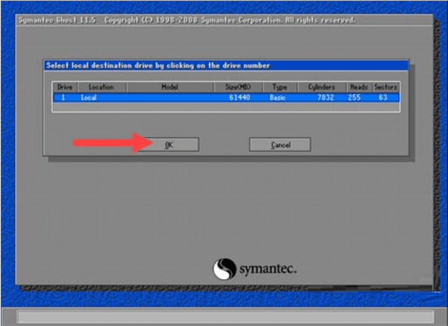The height and width of the screenshot is (326, 448).
Task: Click the Location column header
Action: [101, 87]
